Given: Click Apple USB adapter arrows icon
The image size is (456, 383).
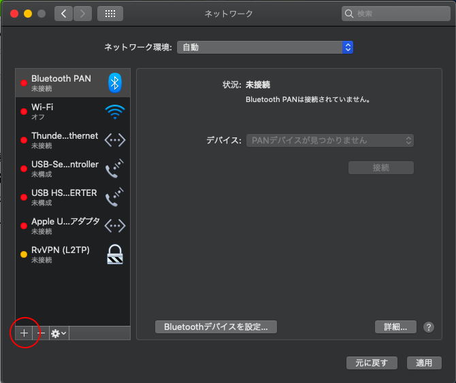Looking at the screenshot, I should (115, 226).
